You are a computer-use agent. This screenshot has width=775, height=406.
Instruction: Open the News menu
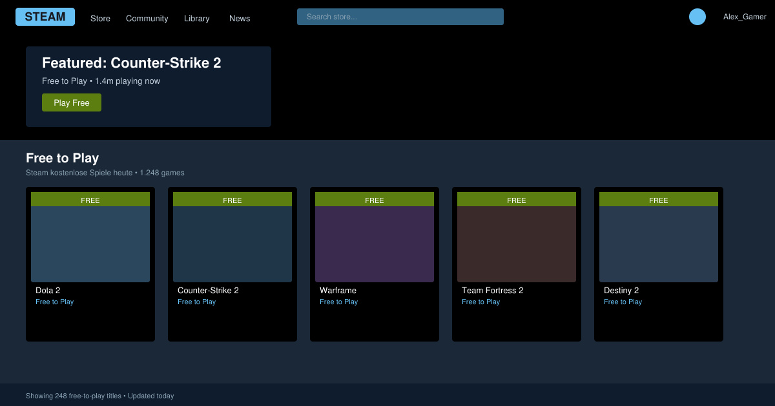tap(240, 18)
